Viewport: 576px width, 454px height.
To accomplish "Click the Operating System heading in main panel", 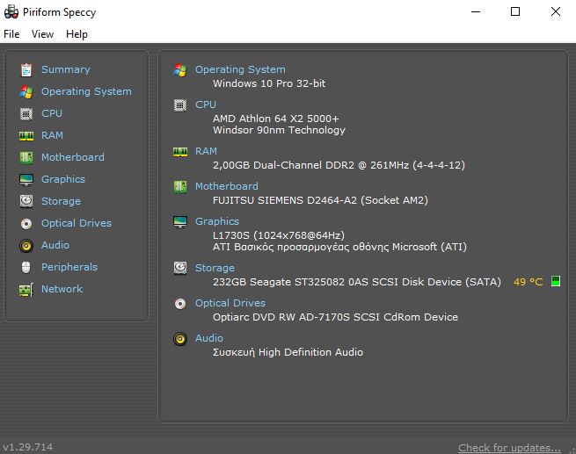I will click(240, 69).
